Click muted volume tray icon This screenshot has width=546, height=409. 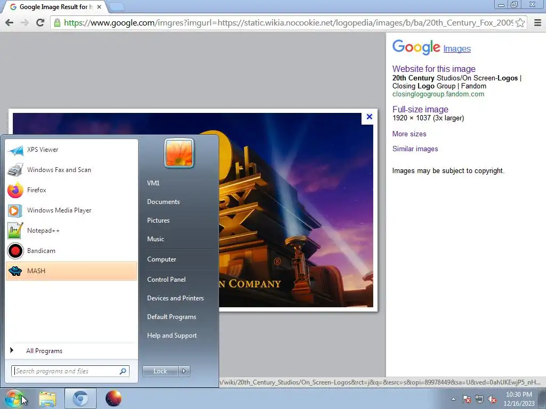[492, 399]
